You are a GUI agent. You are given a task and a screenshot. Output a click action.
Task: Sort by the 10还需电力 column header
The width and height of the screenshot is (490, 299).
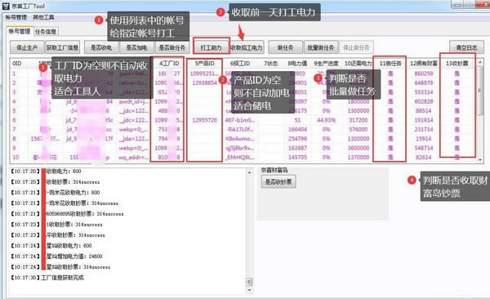pyautogui.click(x=359, y=64)
